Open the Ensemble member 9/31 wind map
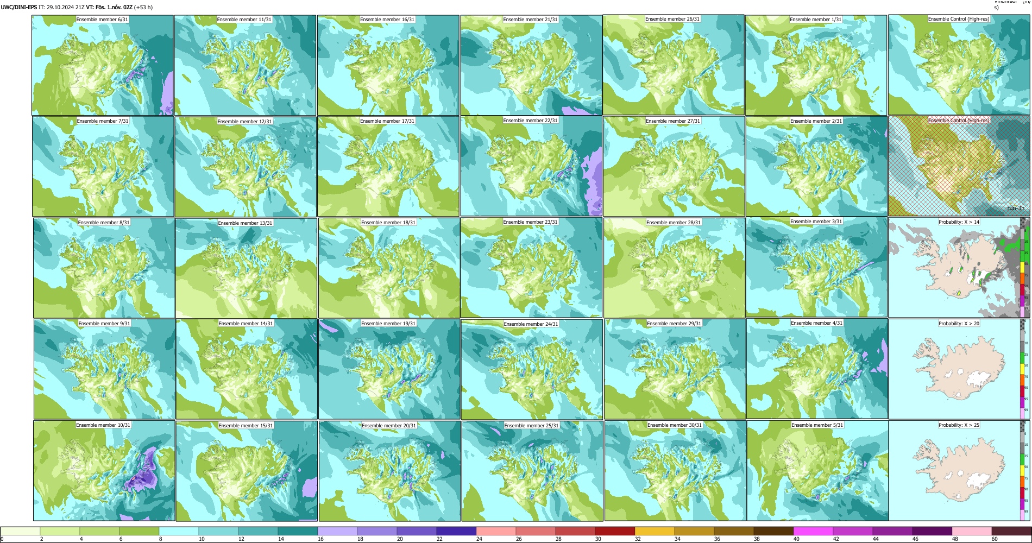1032x543 pixels. (x=104, y=369)
